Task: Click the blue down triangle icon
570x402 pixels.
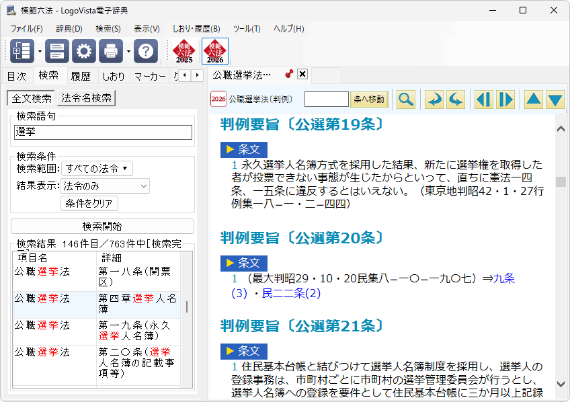Action: pos(555,99)
